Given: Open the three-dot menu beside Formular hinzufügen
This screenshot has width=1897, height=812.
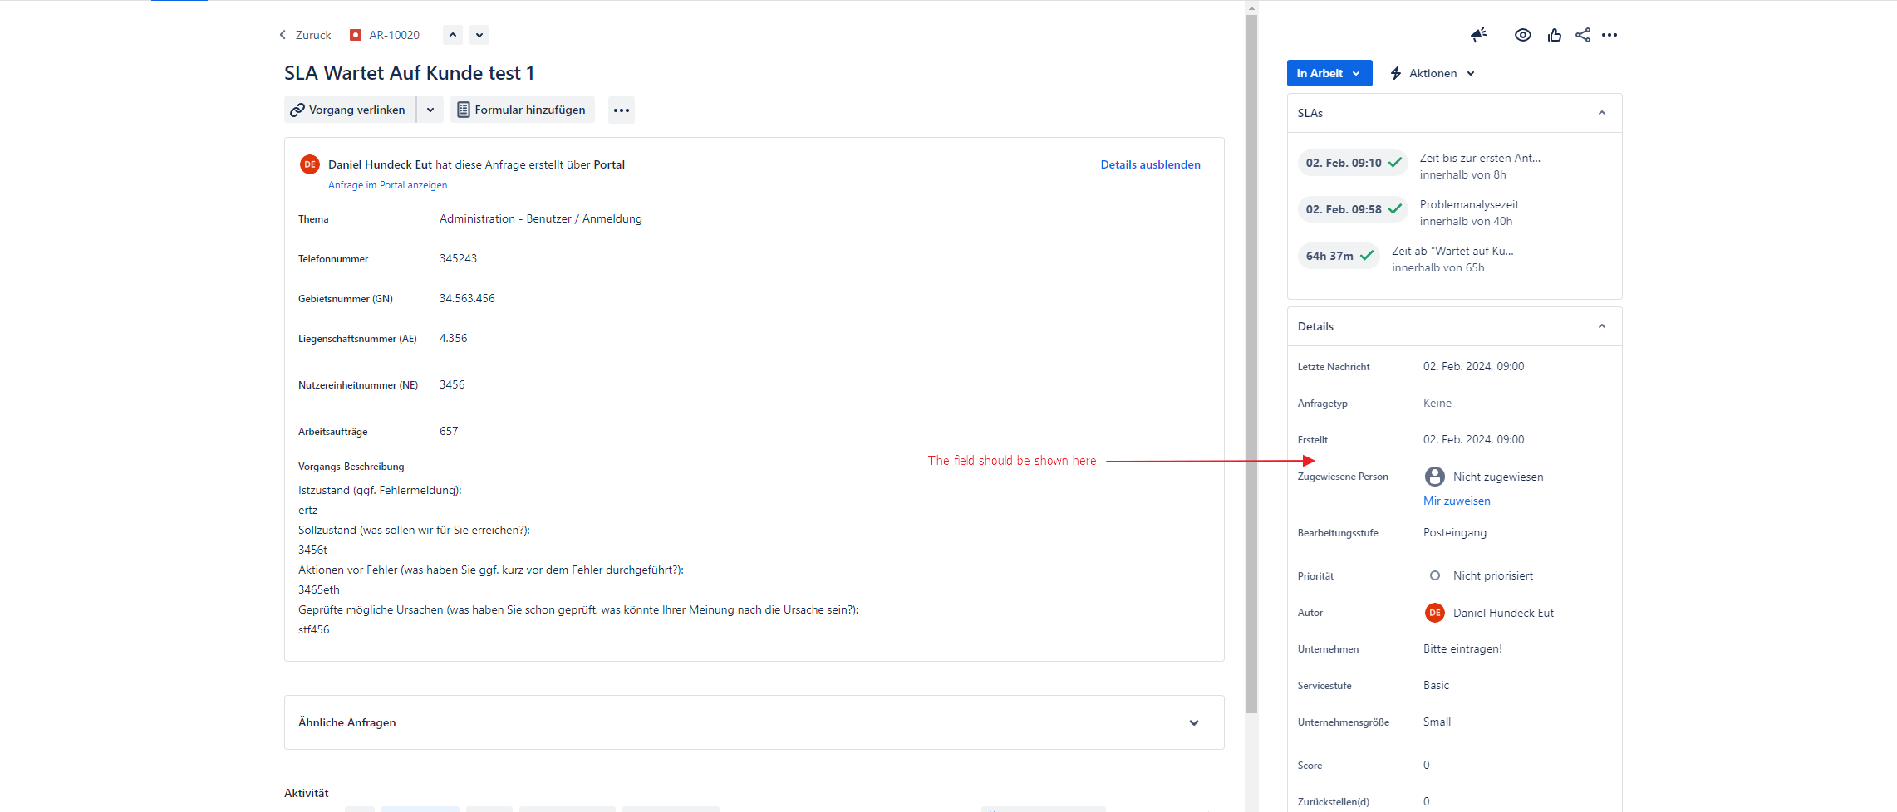Looking at the screenshot, I should point(622,110).
